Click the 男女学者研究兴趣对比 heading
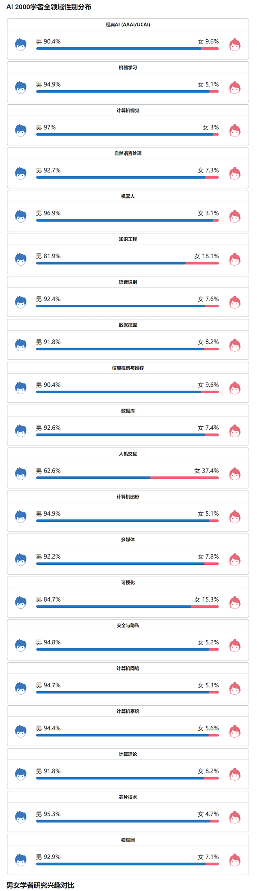This screenshot has width=257, height=891. (40, 885)
